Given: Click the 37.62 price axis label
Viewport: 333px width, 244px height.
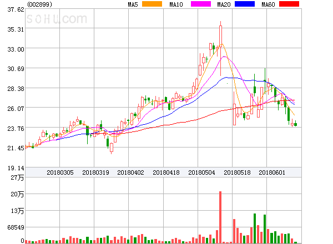Looking at the screenshot, I should point(16,9).
